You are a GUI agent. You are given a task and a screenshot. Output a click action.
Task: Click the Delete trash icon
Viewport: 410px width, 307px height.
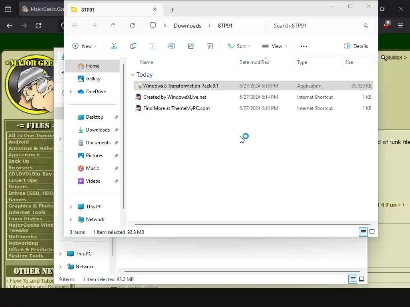click(210, 46)
